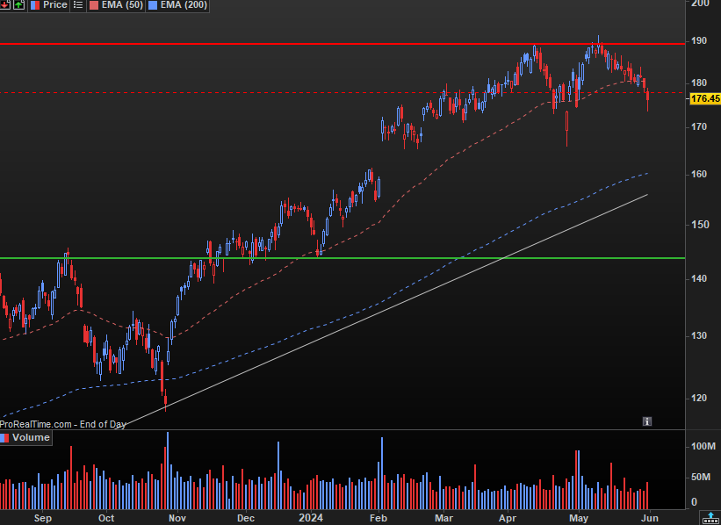Click the ProRealTime.com - End of Day text

[63, 424]
